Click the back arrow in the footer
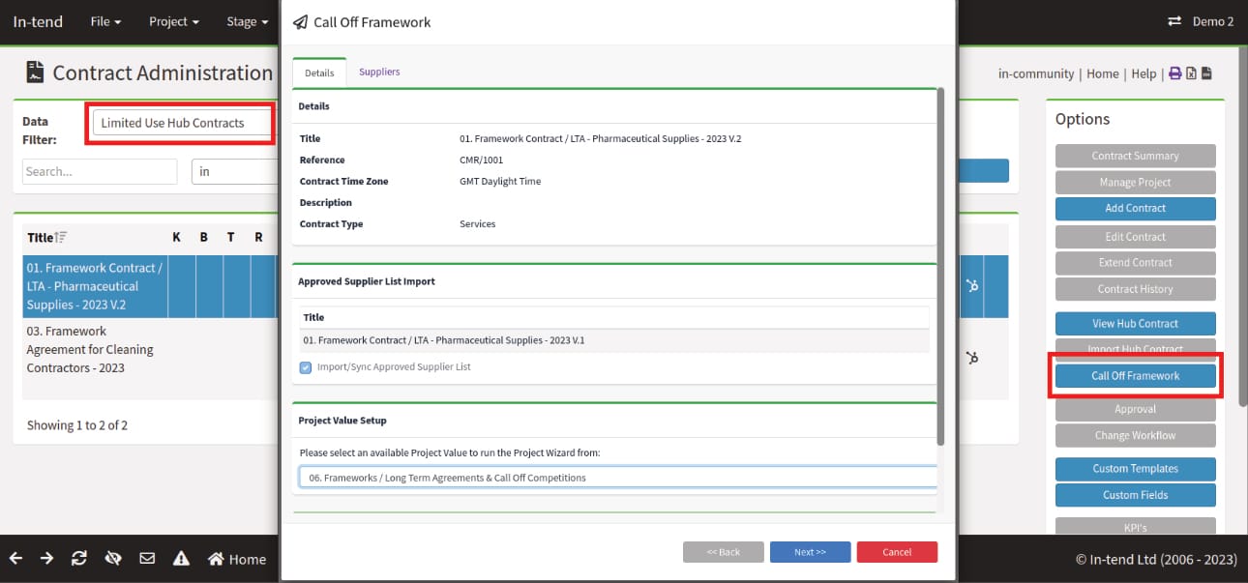Image resolution: width=1248 pixels, height=583 pixels. point(15,558)
